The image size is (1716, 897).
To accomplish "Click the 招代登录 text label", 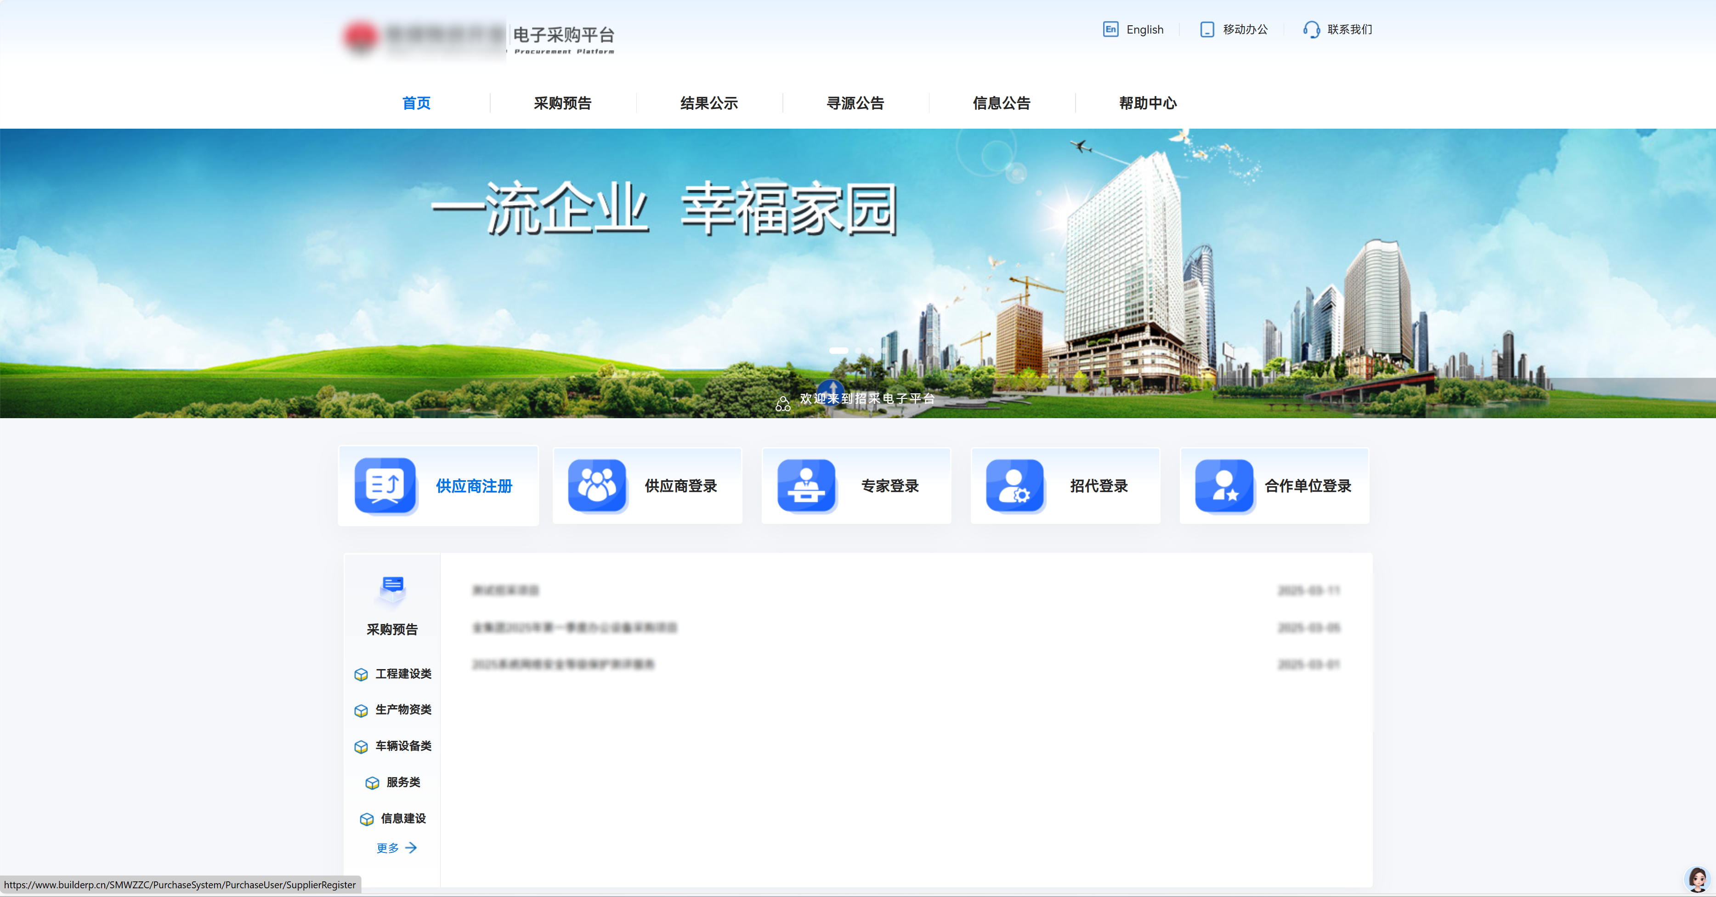I will (x=1099, y=486).
